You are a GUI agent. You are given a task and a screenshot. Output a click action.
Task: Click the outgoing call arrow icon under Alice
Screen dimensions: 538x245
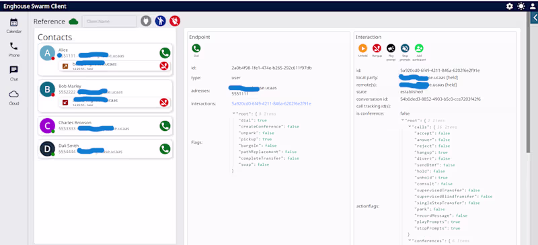coord(65,66)
